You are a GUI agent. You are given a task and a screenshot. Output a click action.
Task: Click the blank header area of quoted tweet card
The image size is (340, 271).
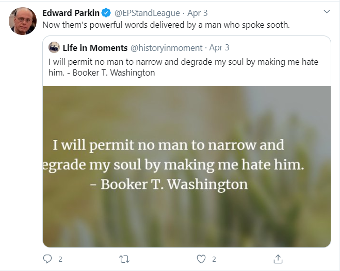280,48
